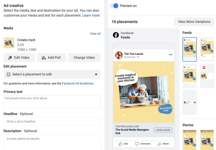Viewport: 216px width, 150px height.
Task: Focus the Primary text input box
Action: tap(52, 102)
